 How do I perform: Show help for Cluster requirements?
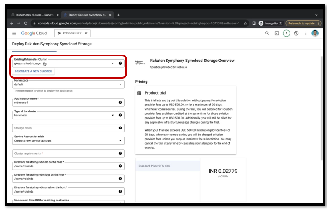pyautogui.click(x=120, y=153)
